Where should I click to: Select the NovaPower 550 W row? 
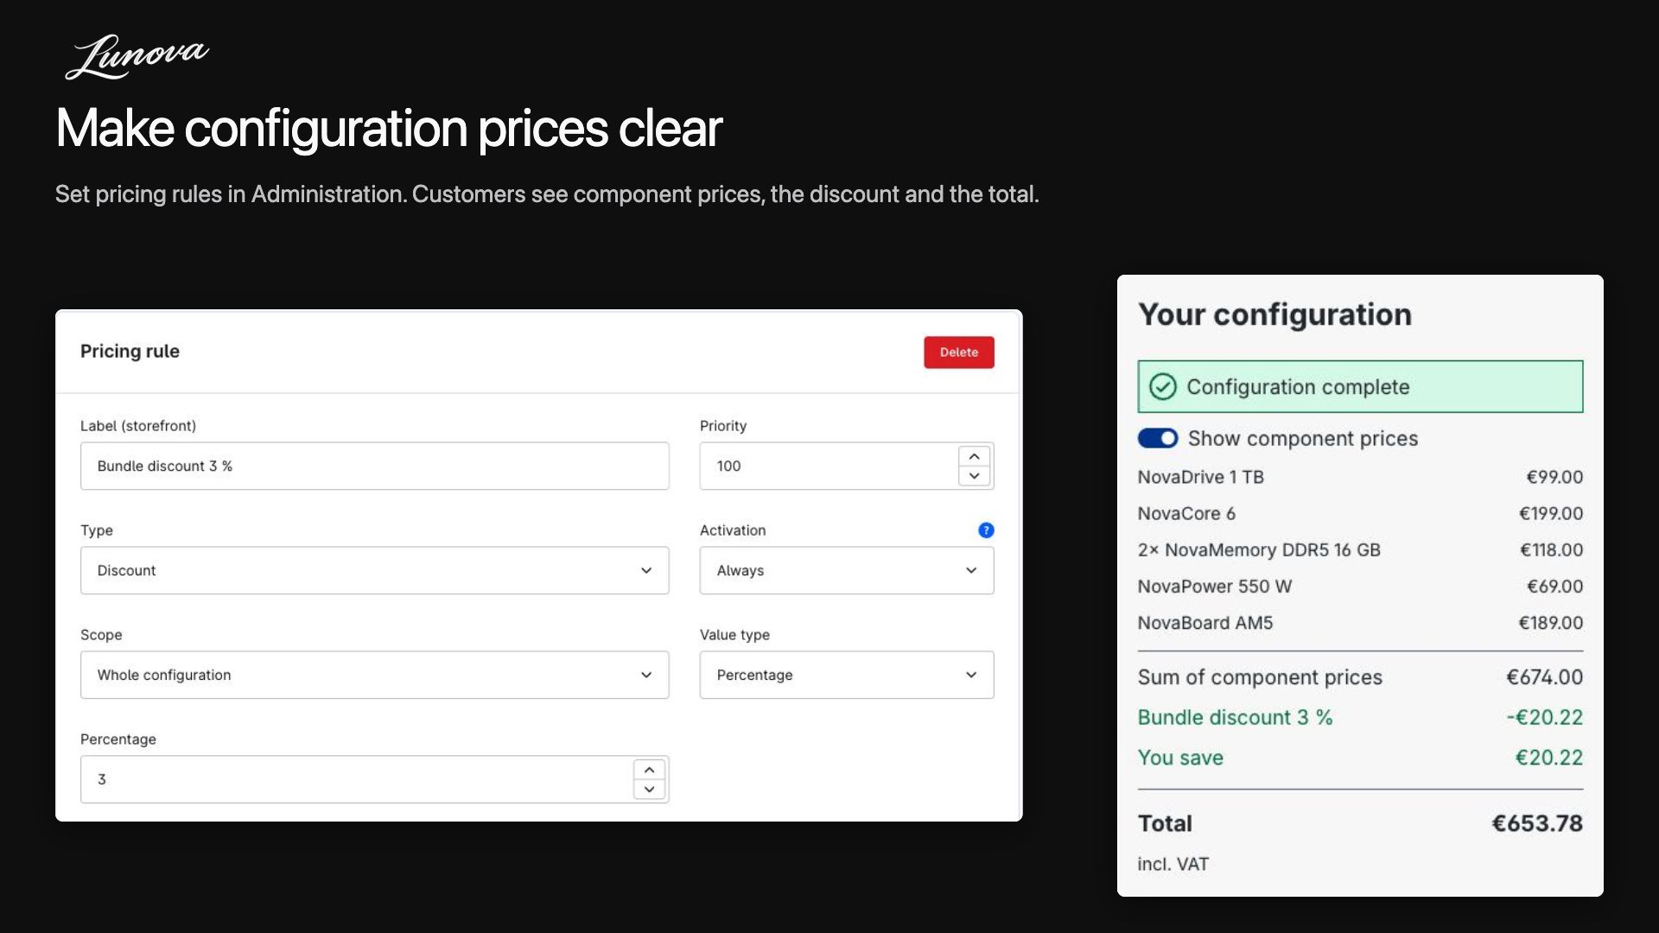point(1360,586)
